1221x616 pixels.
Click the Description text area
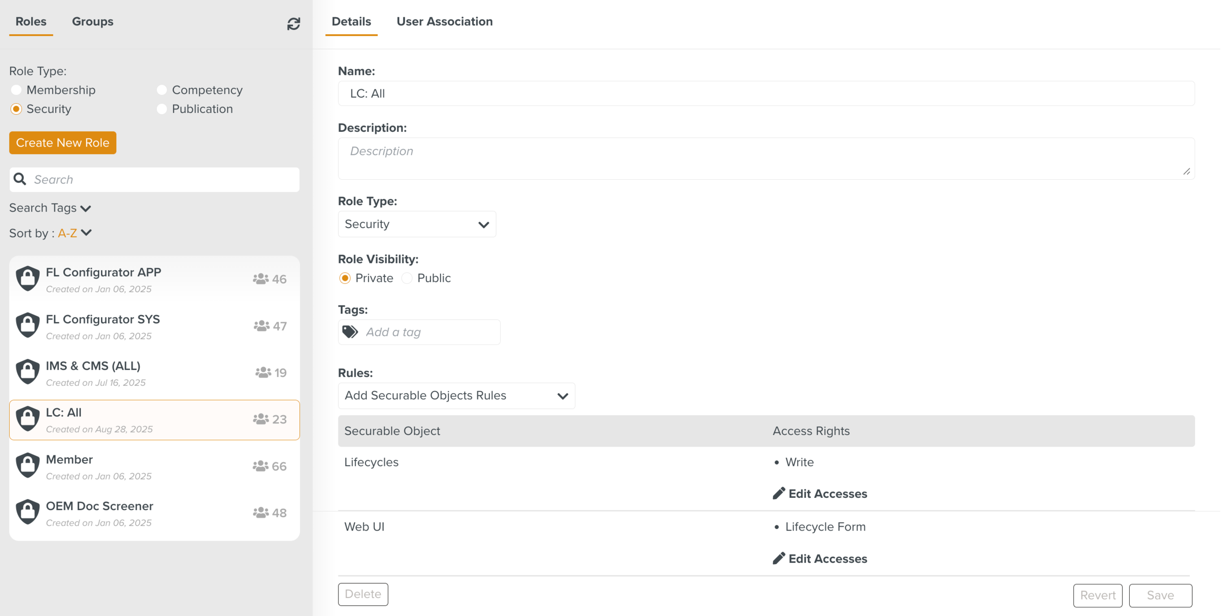coord(766,159)
